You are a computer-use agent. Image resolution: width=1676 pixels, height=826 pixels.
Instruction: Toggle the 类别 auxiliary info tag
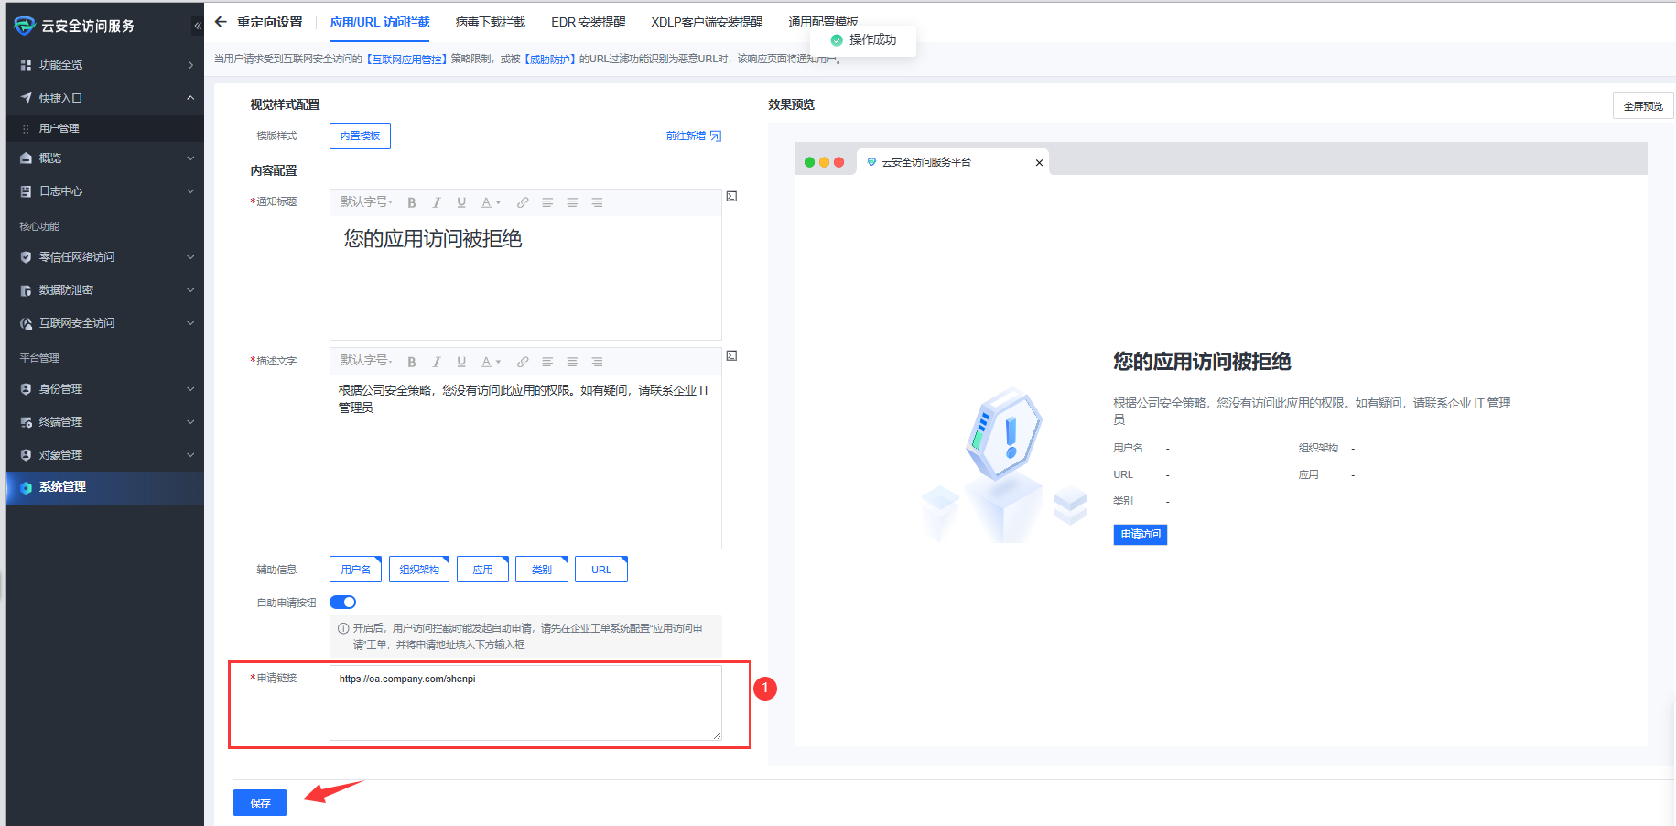click(x=542, y=570)
